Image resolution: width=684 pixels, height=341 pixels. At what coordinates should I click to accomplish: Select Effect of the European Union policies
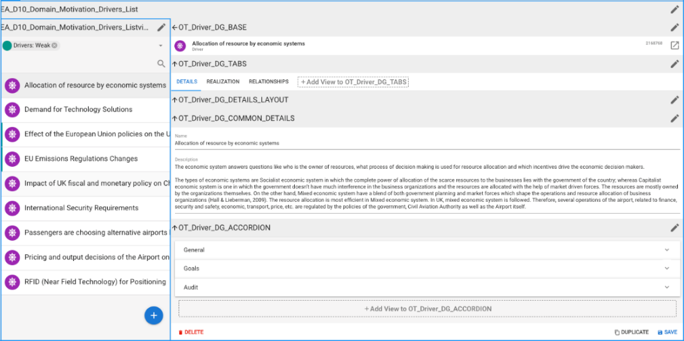(x=85, y=134)
